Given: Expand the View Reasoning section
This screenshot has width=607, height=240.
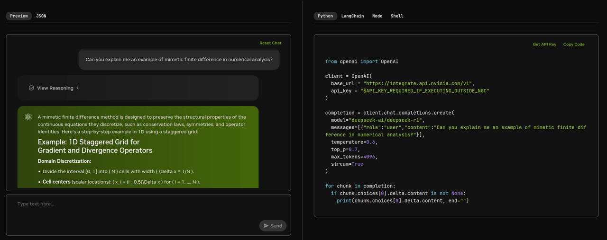Looking at the screenshot, I should (x=138, y=88).
